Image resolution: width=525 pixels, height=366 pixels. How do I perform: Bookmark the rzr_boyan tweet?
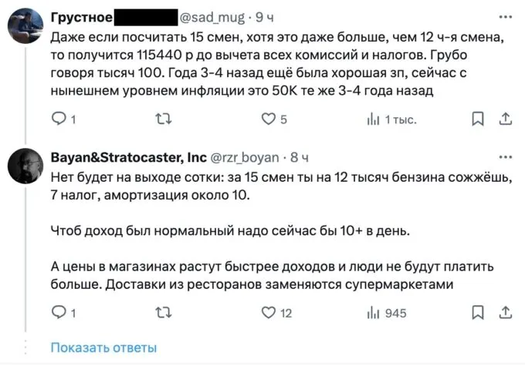tap(478, 313)
